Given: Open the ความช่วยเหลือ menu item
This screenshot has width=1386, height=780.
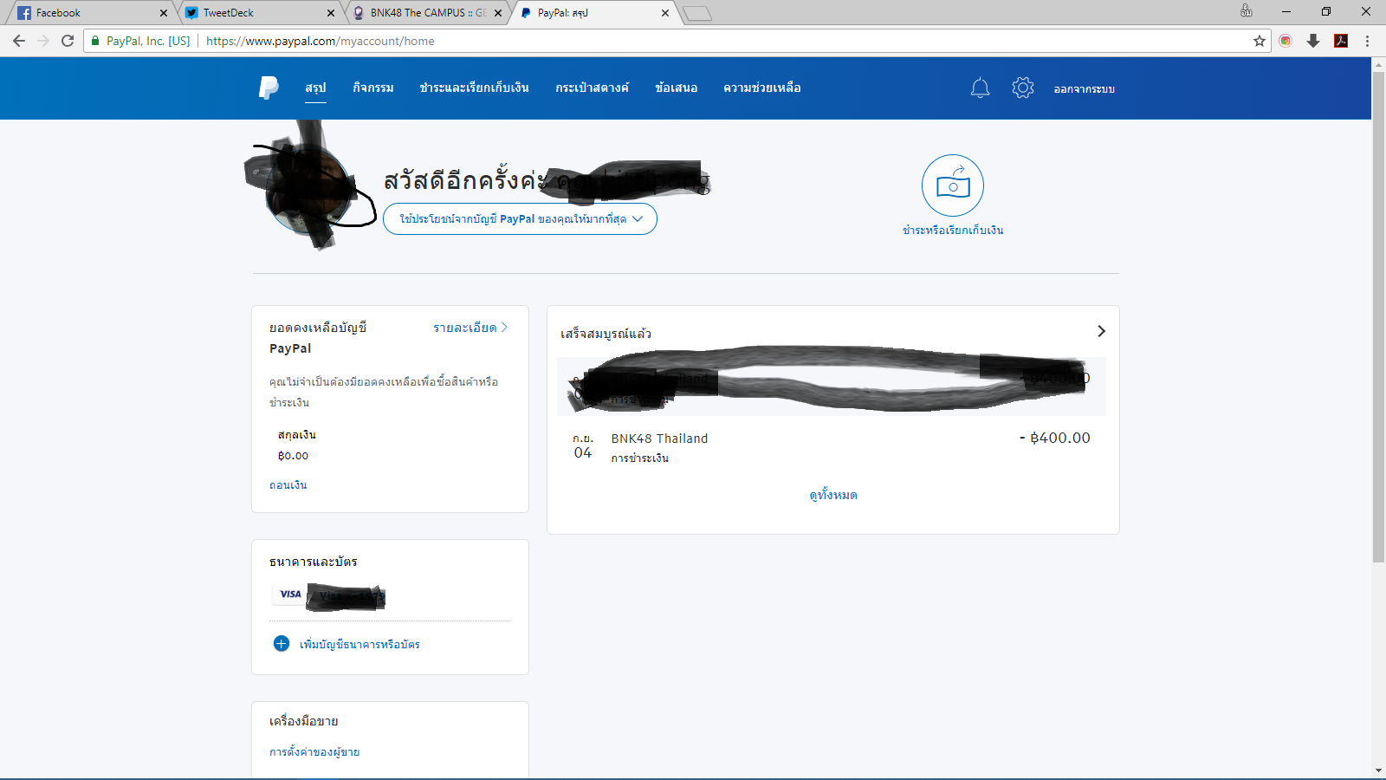Looking at the screenshot, I should 762,88.
